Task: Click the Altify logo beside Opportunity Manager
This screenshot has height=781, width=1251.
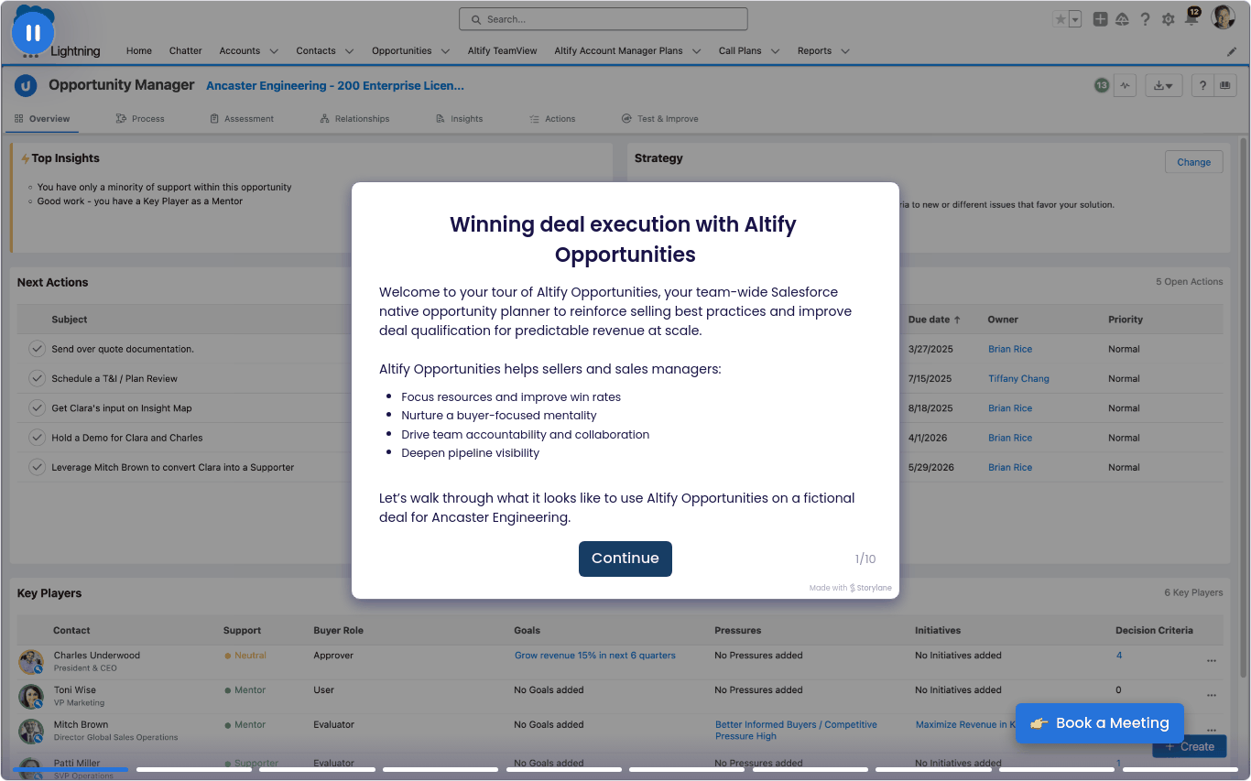Action: (27, 85)
